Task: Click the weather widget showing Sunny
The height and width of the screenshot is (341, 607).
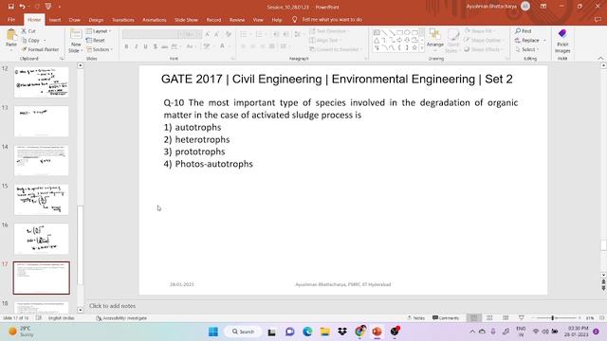Action: (21, 332)
